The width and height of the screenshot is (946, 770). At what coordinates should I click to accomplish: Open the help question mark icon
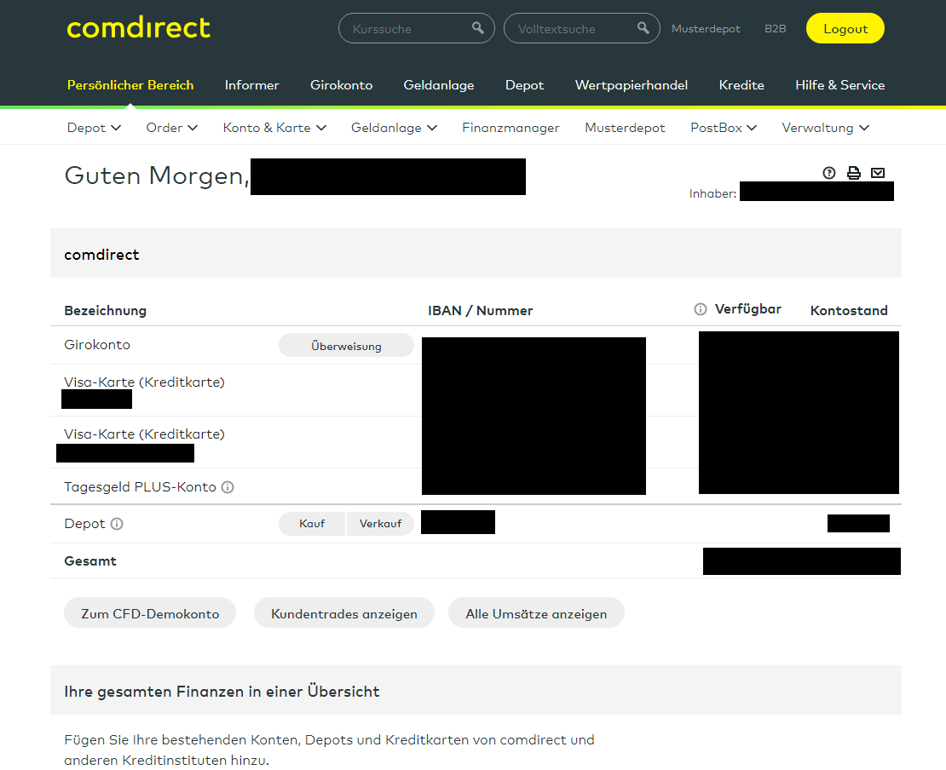[x=829, y=173]
